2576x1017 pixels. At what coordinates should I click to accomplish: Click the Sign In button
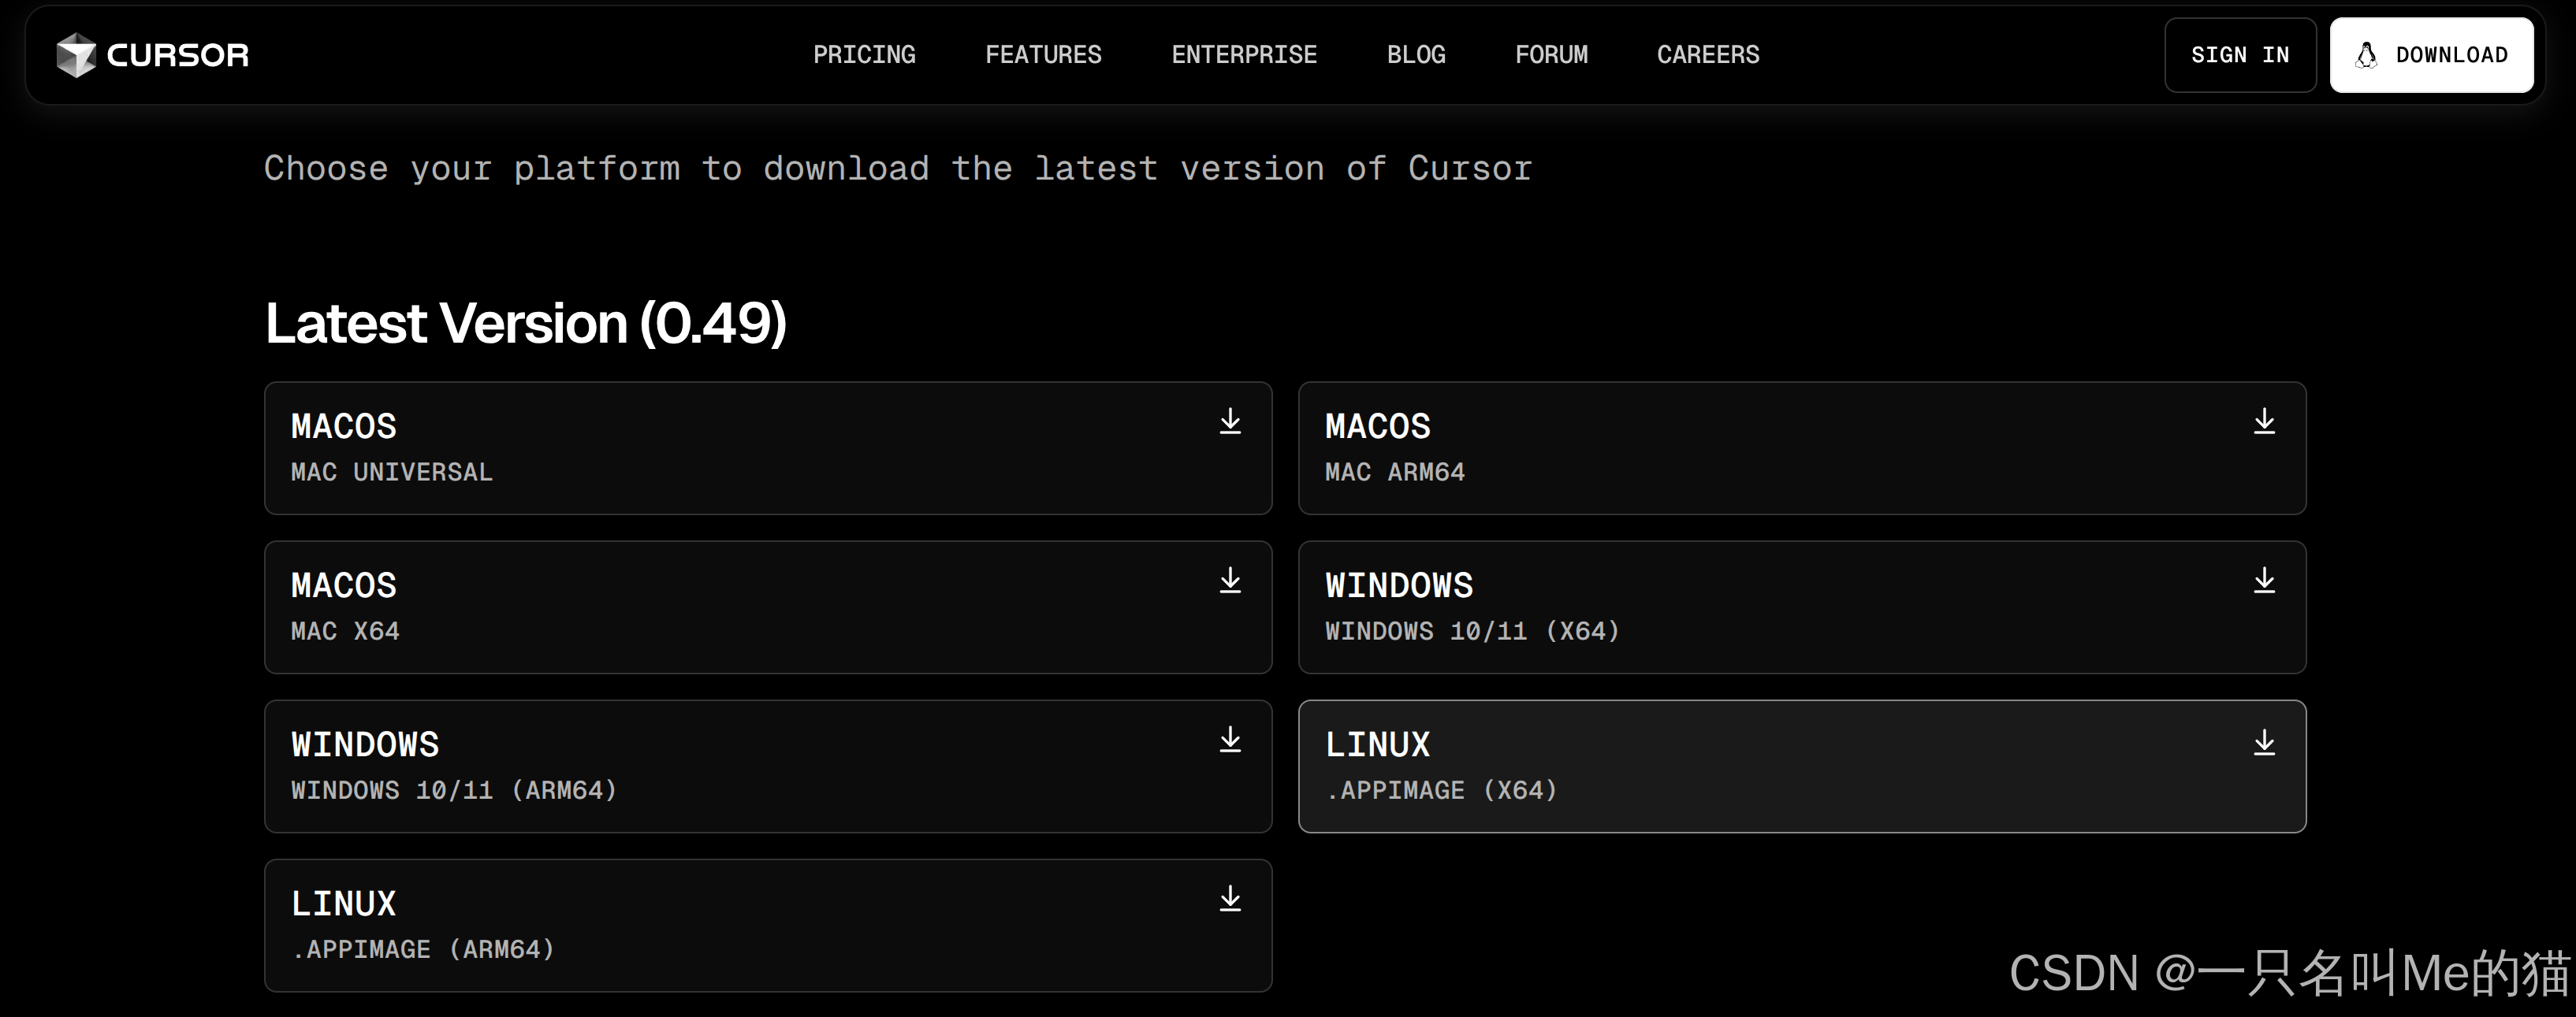pos(2240,55)
